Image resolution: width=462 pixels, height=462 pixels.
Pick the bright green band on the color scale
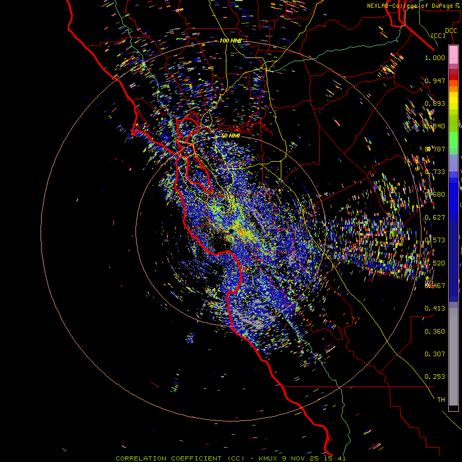453,140
